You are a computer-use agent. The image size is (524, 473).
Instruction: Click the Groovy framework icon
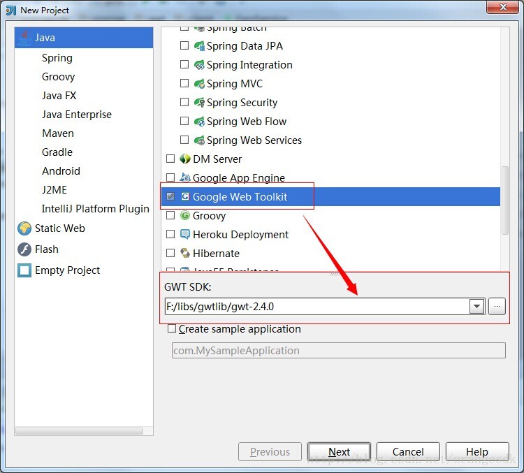click(x=185, y=215)
